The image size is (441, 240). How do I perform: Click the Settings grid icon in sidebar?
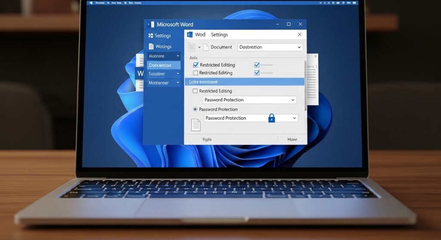pyautogui.click(x=150, y=36)
